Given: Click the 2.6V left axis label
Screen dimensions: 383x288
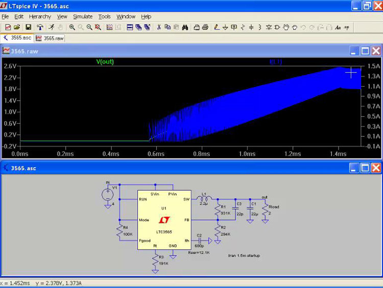Looking at the screenshot, I should 10,66.
